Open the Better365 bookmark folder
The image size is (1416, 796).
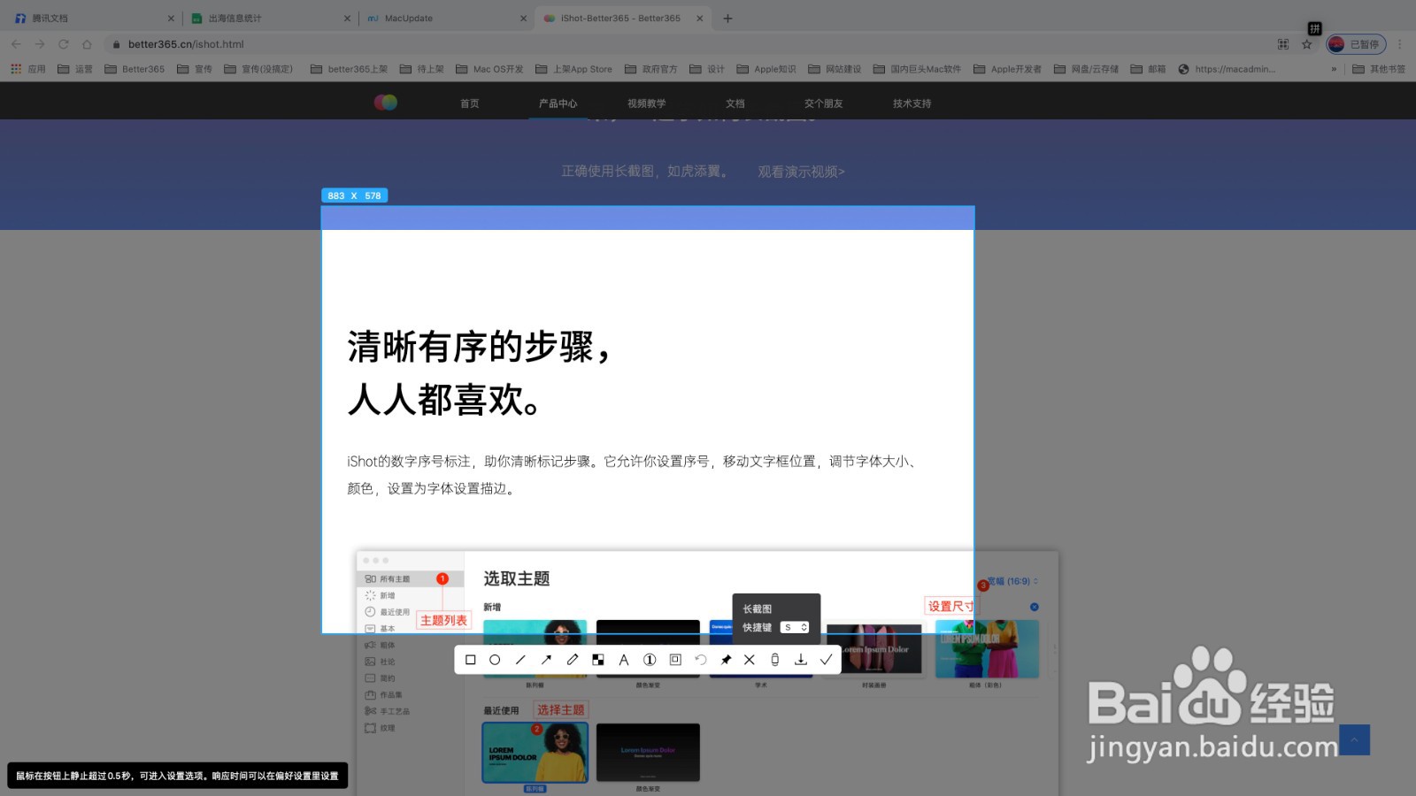(x=135, y=69)
